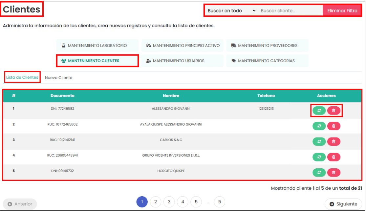Click the update icon for Ayala Quispe row

(x=319, y=126)
